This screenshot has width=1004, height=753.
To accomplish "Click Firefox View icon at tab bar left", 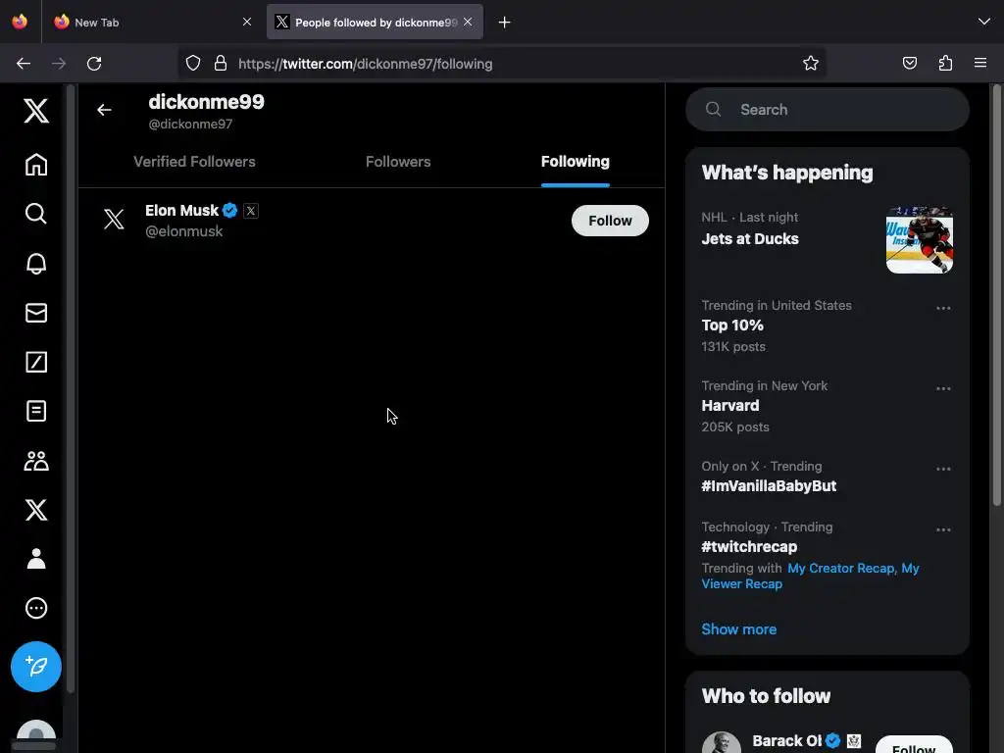I will click(20, 22).
